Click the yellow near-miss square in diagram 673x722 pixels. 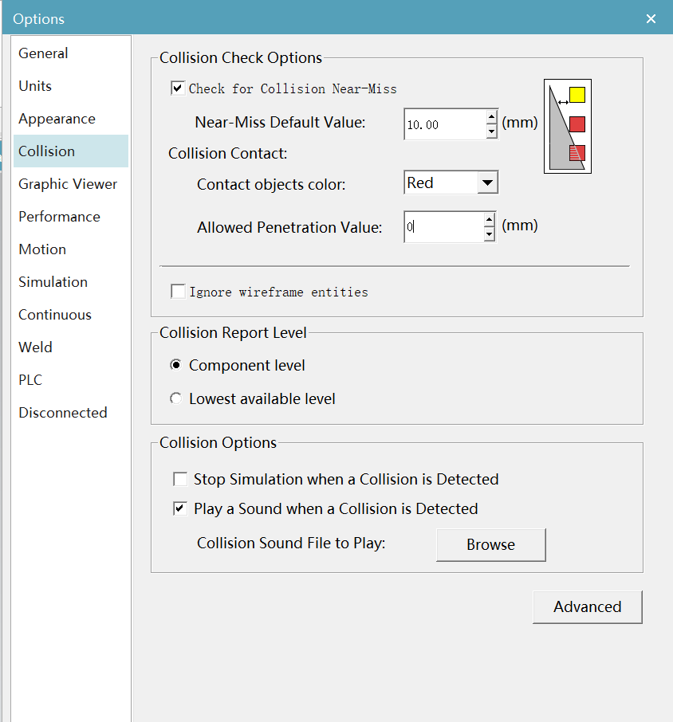[577, 95]
